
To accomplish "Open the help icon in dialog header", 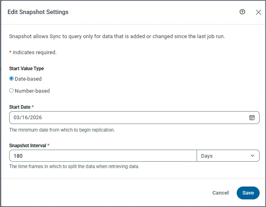I will 242,12.
